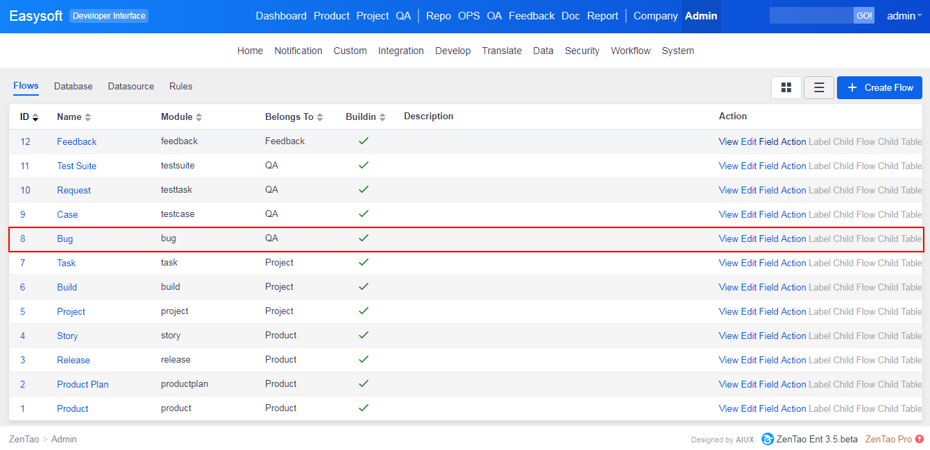The height and width of the screenshot is (450, 930).
Task: Switch to the Database tab
Action: (73, 87)
